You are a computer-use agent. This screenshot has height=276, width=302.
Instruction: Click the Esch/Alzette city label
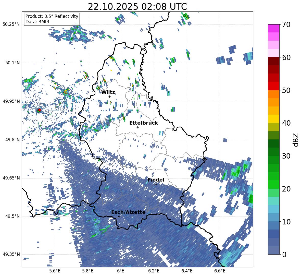[x=128, y=212]
